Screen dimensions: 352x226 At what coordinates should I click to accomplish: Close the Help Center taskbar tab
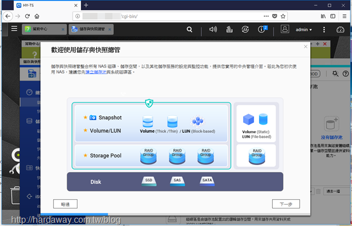click(63, 29)
